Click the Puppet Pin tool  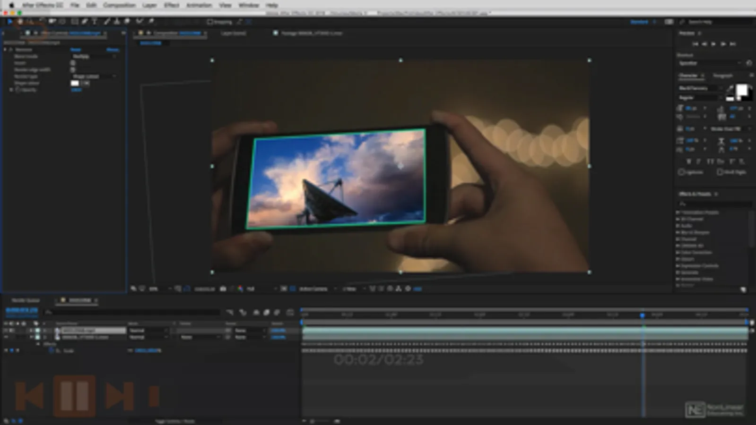(151, 22)
